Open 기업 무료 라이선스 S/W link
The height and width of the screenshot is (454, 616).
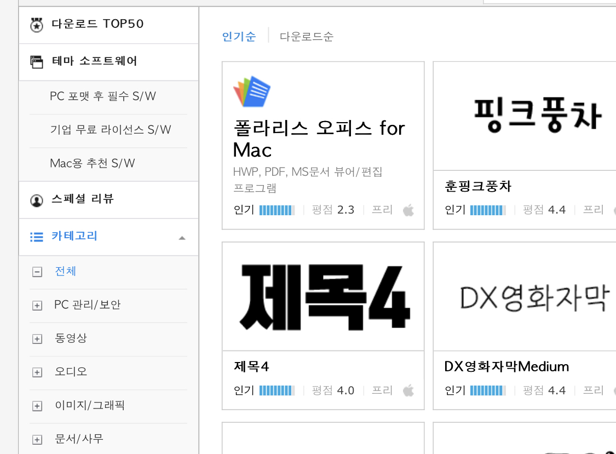[111, 129]
